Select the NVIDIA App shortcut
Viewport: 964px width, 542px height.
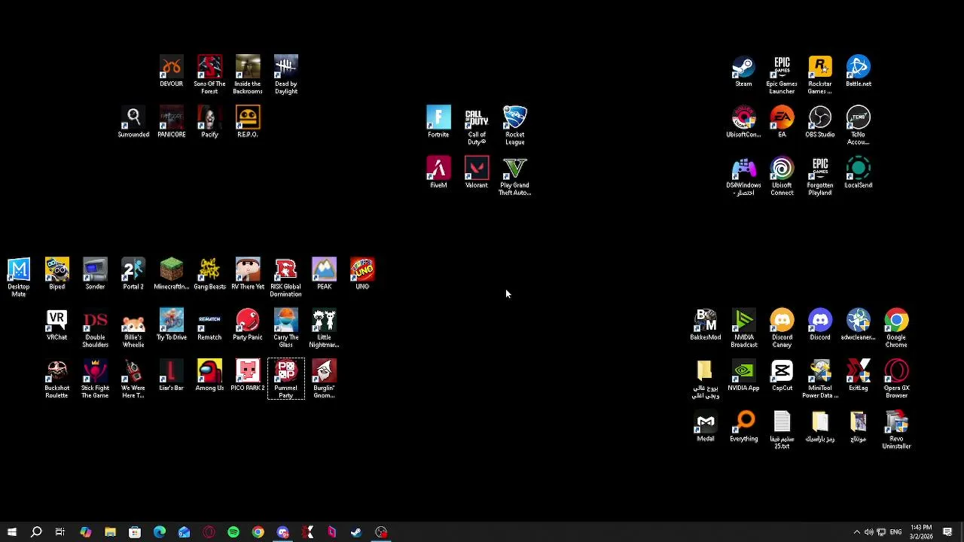[743, 375]
